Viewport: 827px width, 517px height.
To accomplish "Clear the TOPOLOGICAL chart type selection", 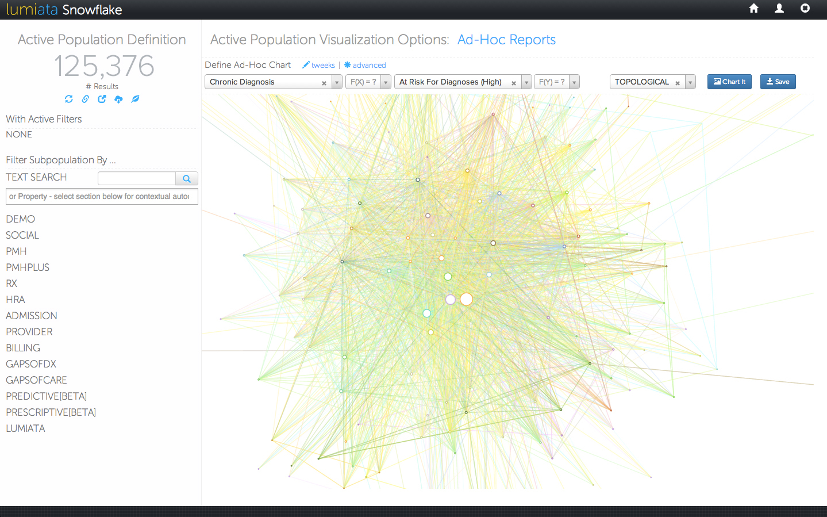I will coord(678,83).
